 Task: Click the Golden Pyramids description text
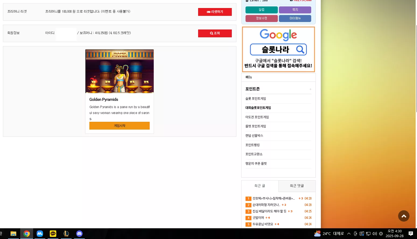120,113
